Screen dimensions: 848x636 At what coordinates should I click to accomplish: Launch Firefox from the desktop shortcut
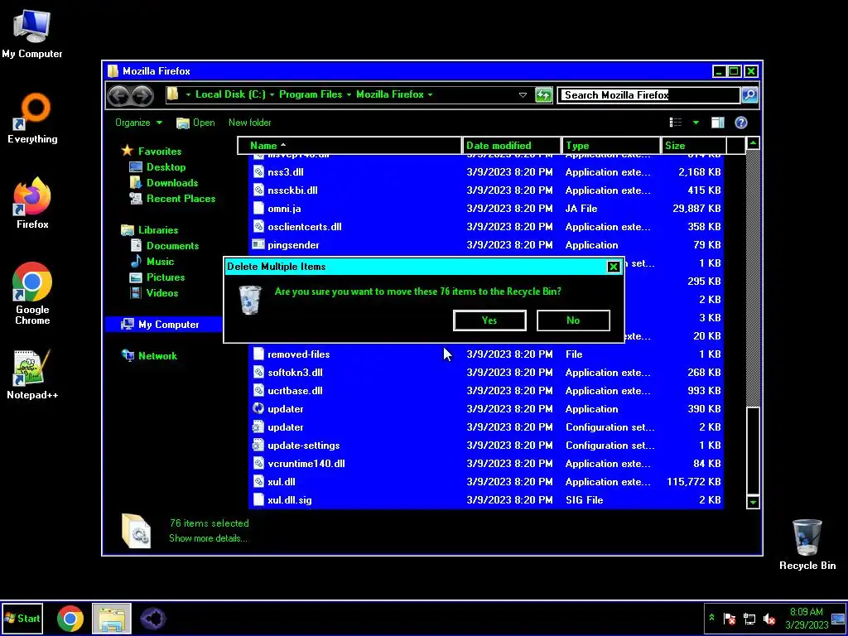(x=32, y=204)
